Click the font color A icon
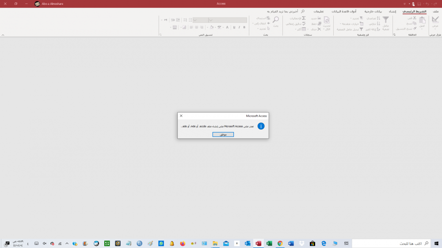 pyautogui.click(x=227, y=27)
